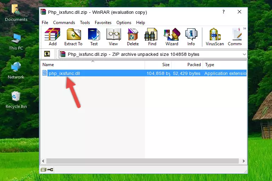Click the WinRAR title bar icon
The width and height of the screenshot is (272, 181).
tap(43, 12)
